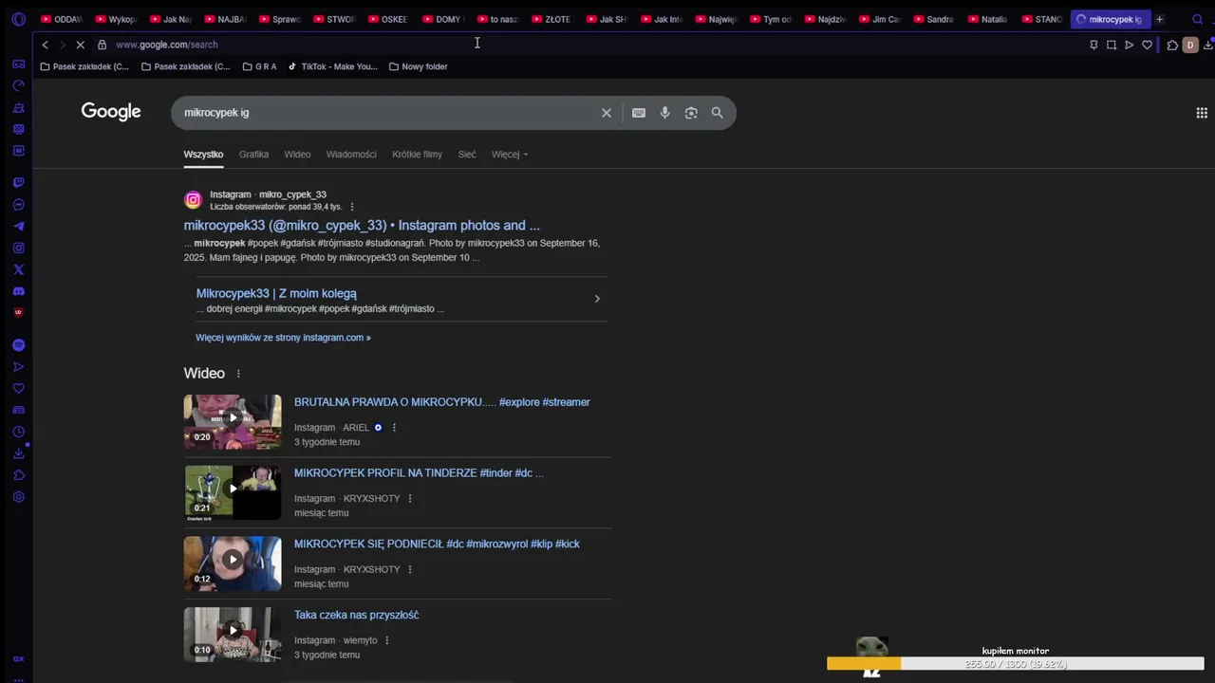1215x683 pixels.
Task: Open Spotify player in the sidebar
Action: (x=18, y=345)
